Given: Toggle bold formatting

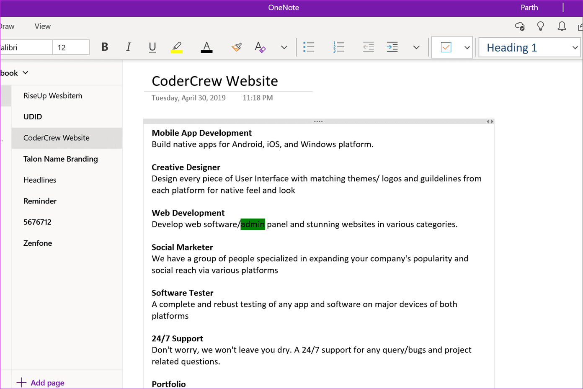Looking at the screenshot, I should [x=105, y=47].
